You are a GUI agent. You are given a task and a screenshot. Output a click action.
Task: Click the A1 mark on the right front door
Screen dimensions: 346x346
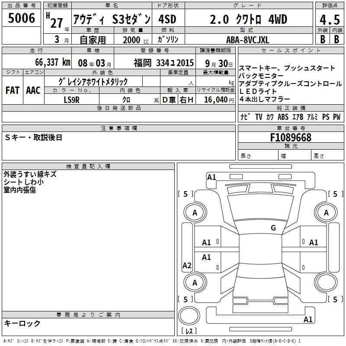[x=313, y=243]
